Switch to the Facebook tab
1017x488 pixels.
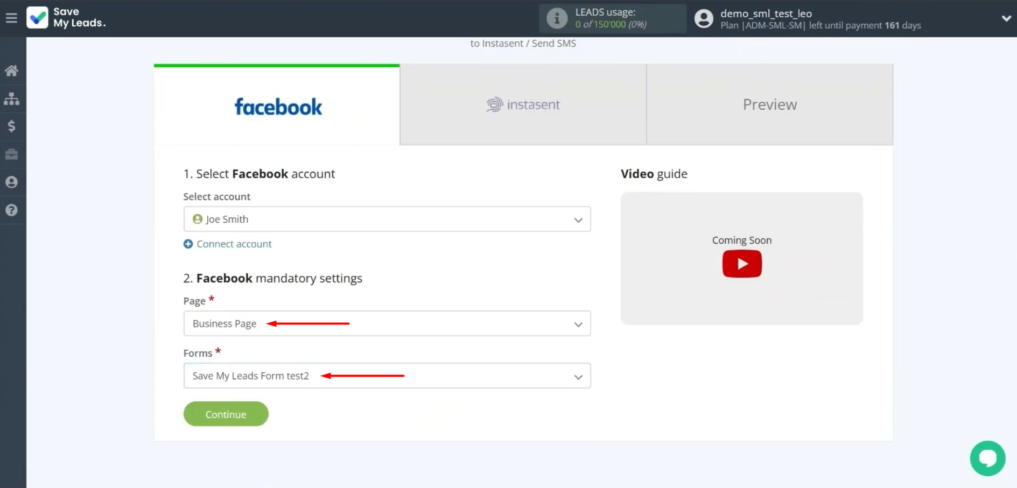pos(277,105)
